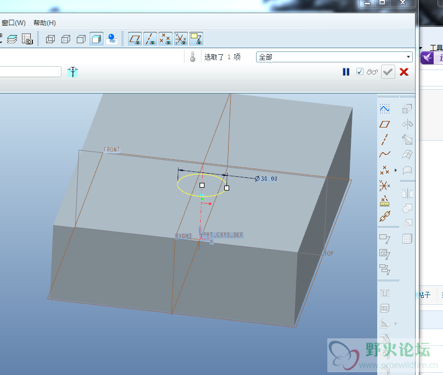Click the first annotation feature tool icon
443x375 pixels.
(384, 239)
